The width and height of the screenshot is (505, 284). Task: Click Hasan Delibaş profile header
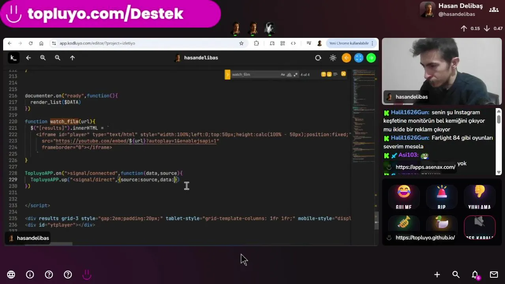(451, 10)
